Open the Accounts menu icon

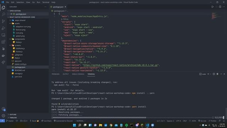[3, 109]
